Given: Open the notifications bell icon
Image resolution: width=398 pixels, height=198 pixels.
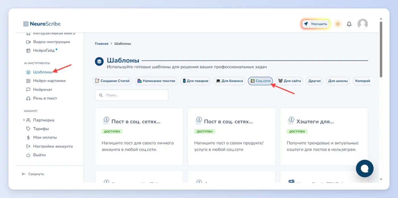Looking at the screenshot, I should click(x=349, y=24).
